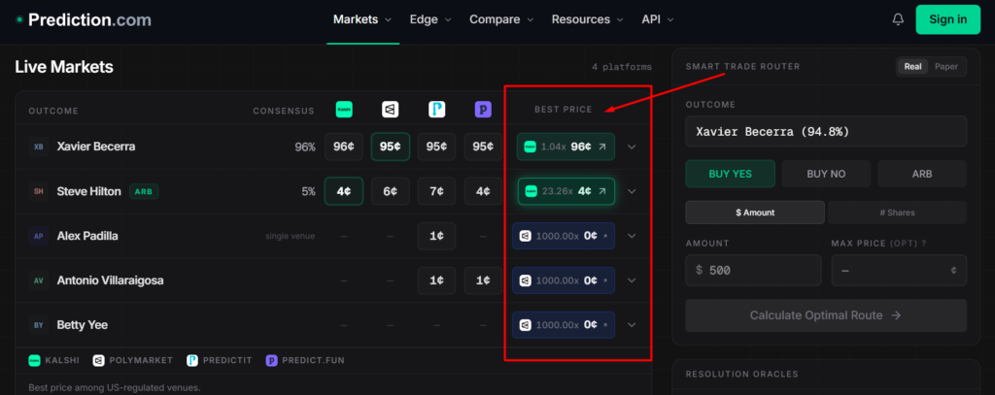Select the Predict.fun platform column icon

pyautogui.click(x=483, y=110)
